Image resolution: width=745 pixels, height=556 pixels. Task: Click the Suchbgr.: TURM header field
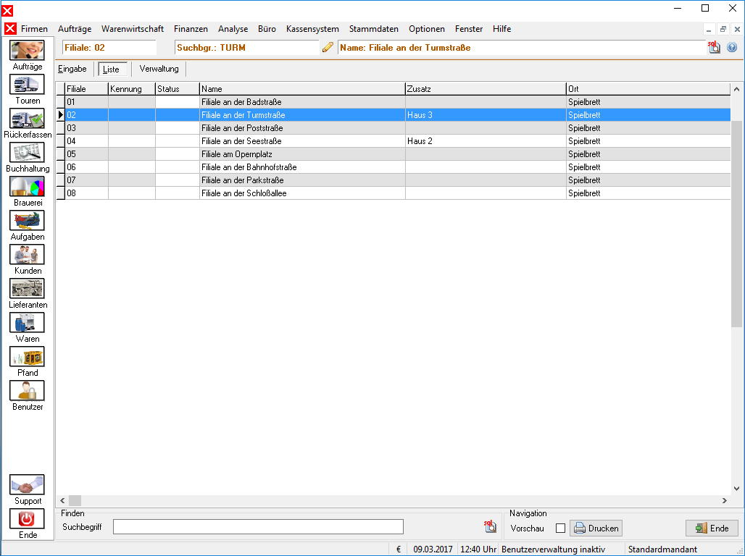click(246, 48)
